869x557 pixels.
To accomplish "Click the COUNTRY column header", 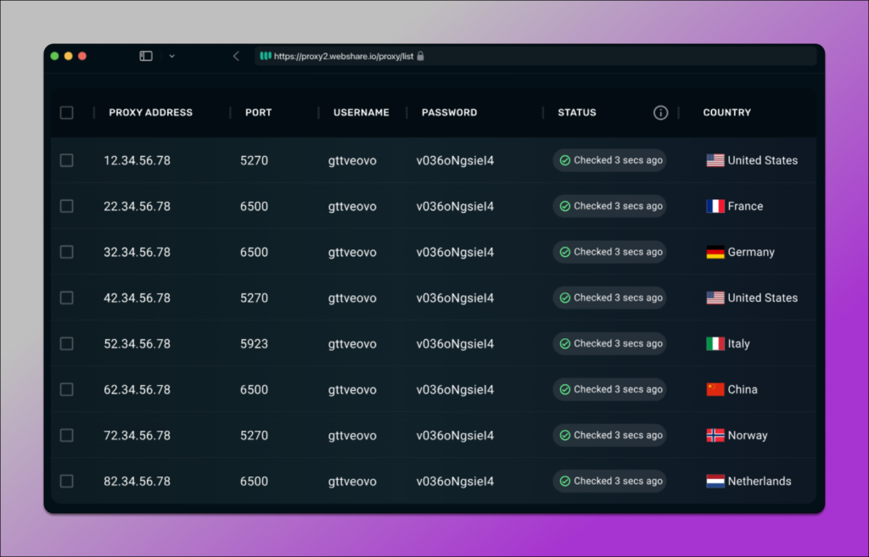I will click(x=726, y=112).
